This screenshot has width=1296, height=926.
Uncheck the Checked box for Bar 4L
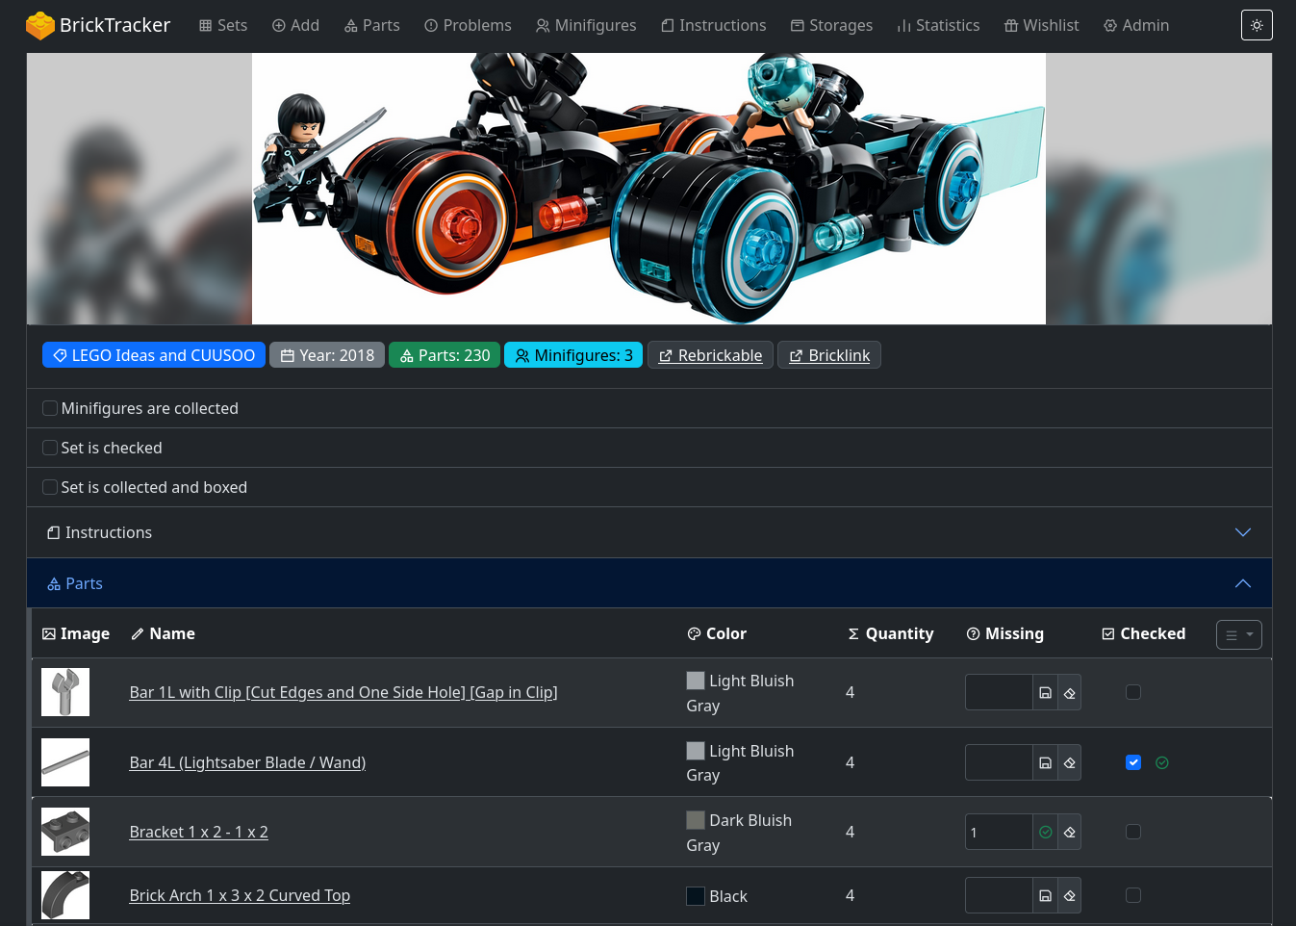[1133, 762]
